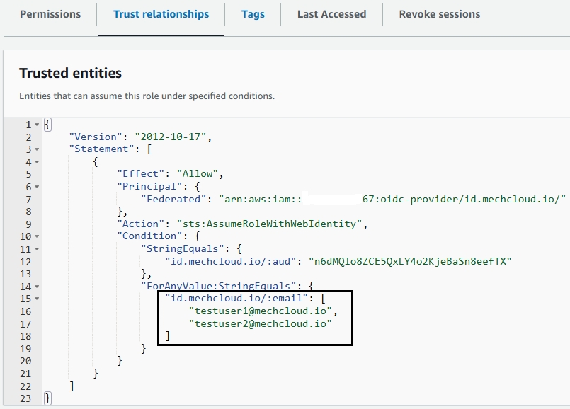Open the Permissions tab

50,14
